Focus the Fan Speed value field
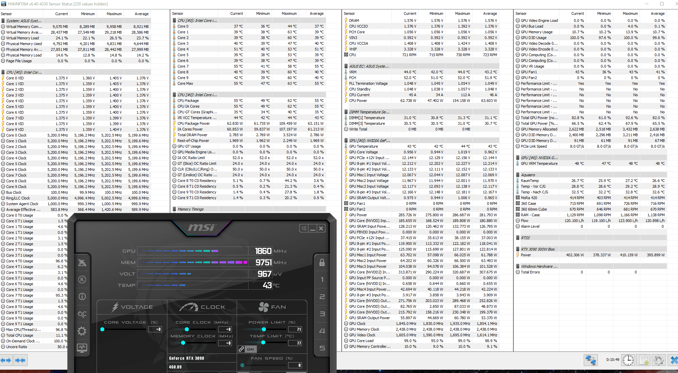Viewport: 678px width, 373px height. point(295,365)
